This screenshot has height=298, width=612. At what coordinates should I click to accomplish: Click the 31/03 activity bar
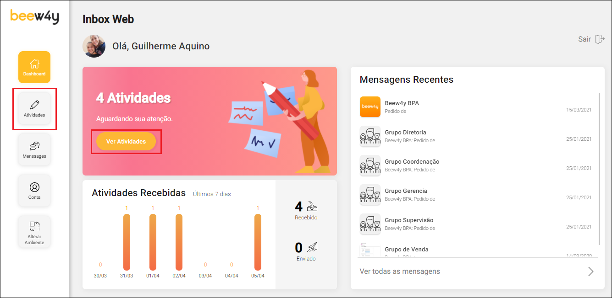(127, 242)
